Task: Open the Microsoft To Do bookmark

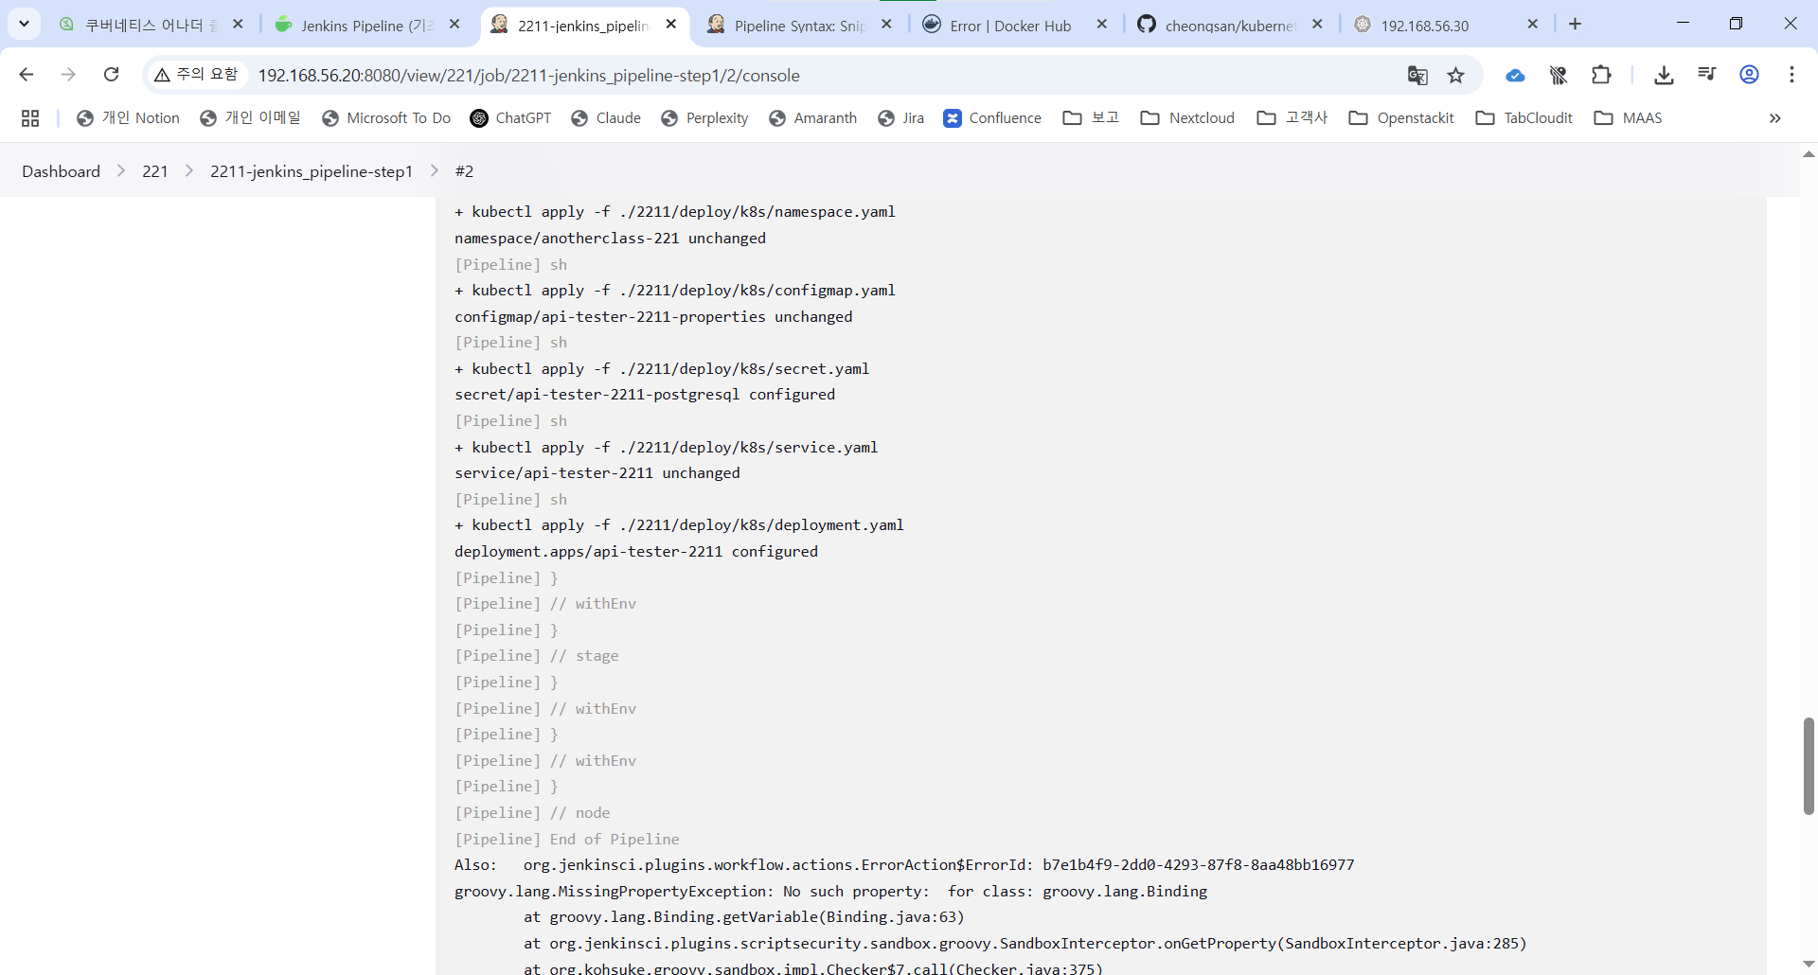Action: 386,118
